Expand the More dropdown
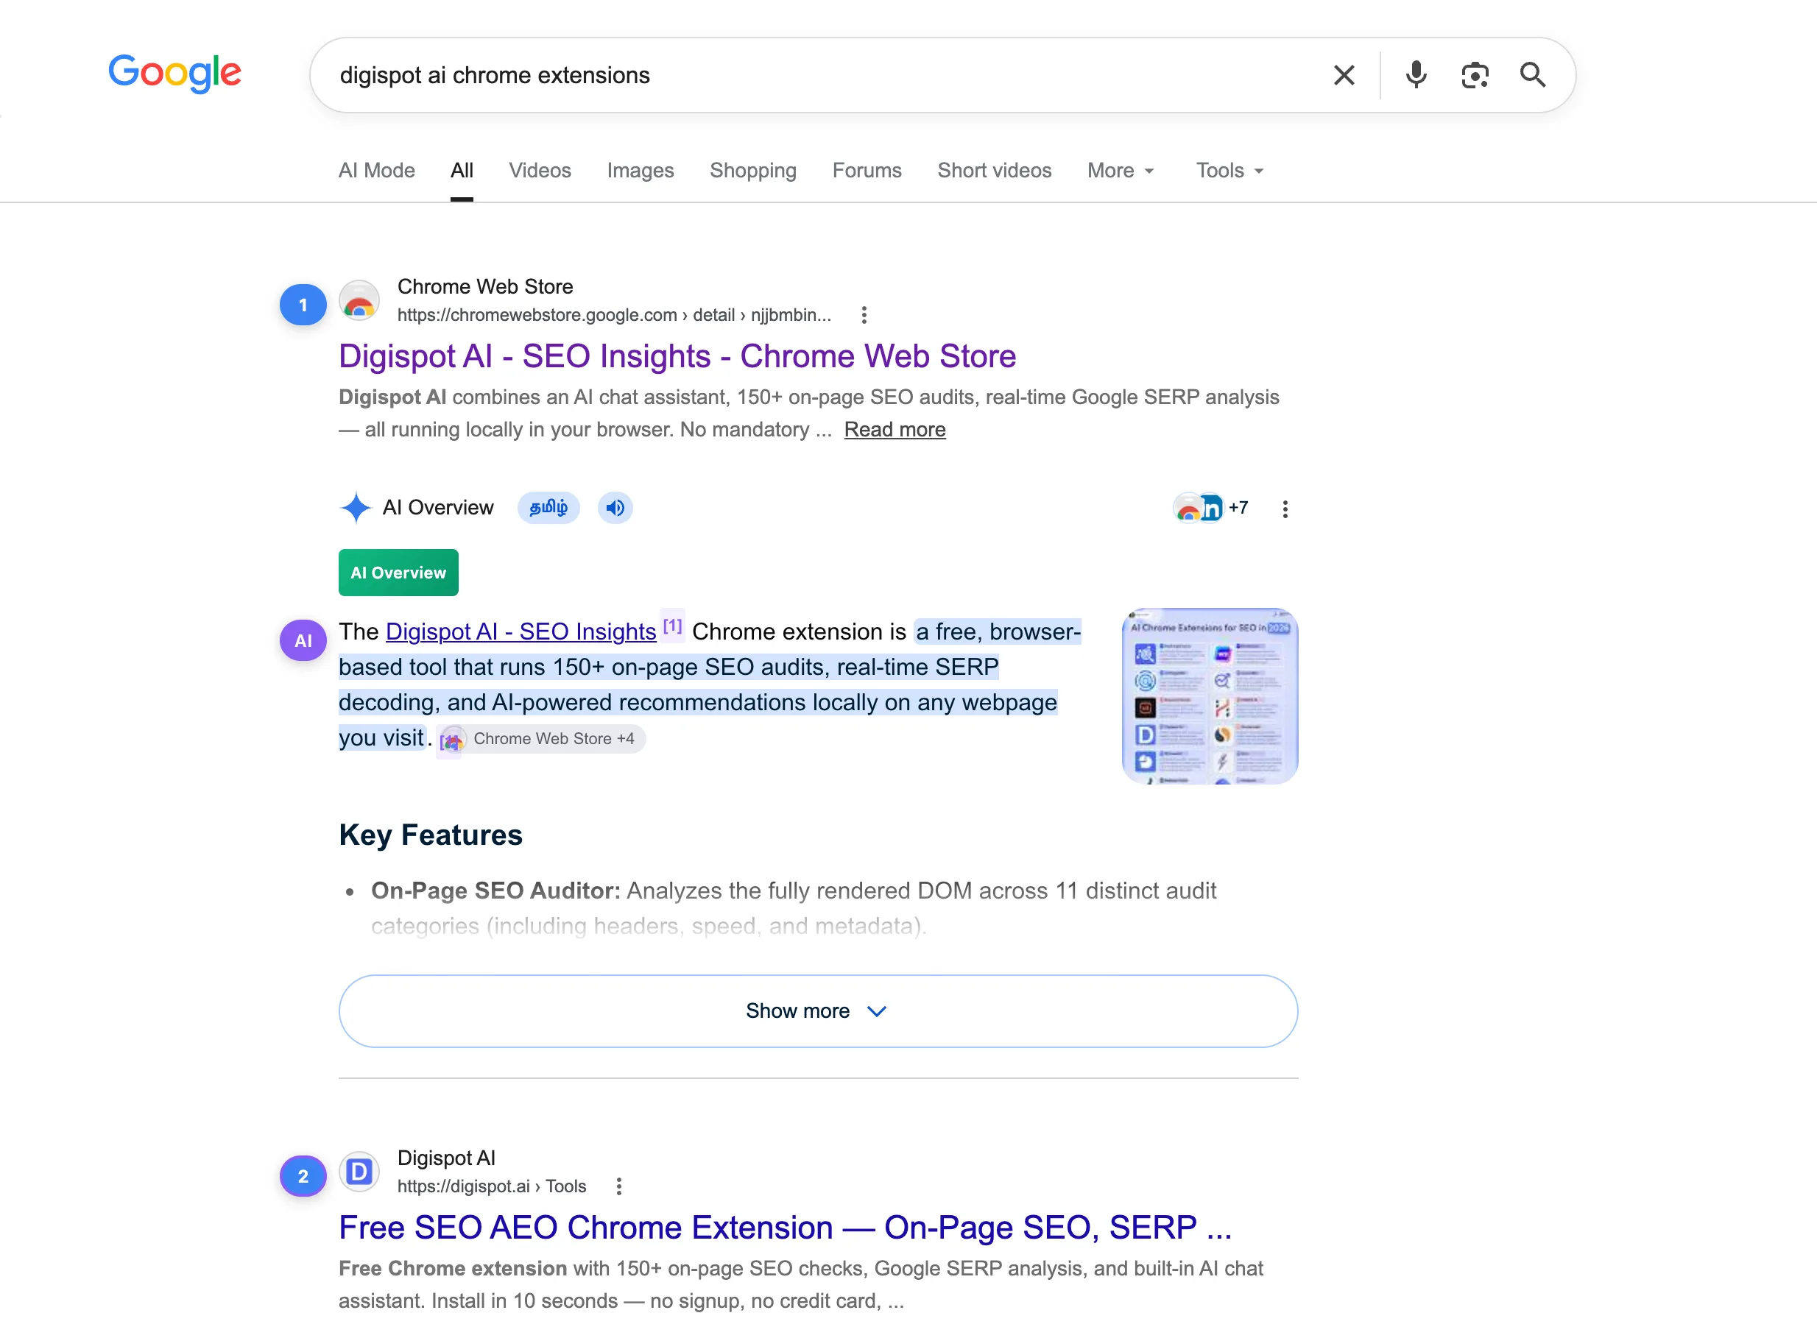The image size is (1817, 1338). point(1121,170)
